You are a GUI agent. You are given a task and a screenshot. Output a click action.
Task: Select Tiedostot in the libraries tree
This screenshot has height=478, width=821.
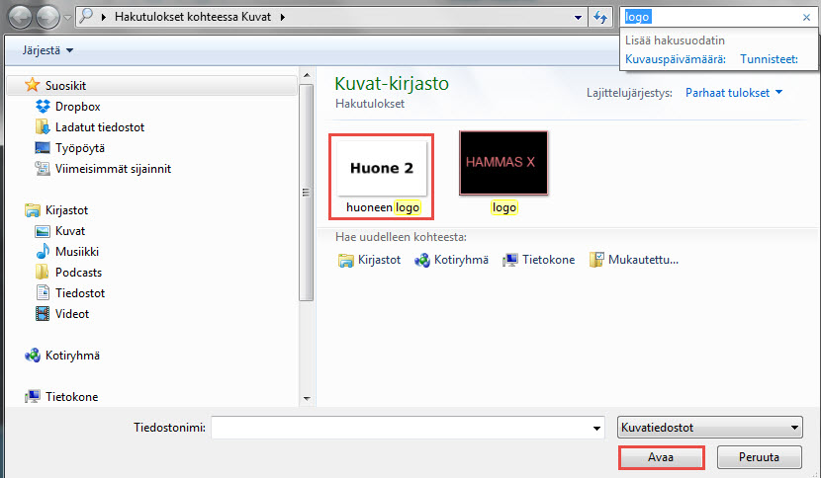pyautogui.click(x=80, y=293)
